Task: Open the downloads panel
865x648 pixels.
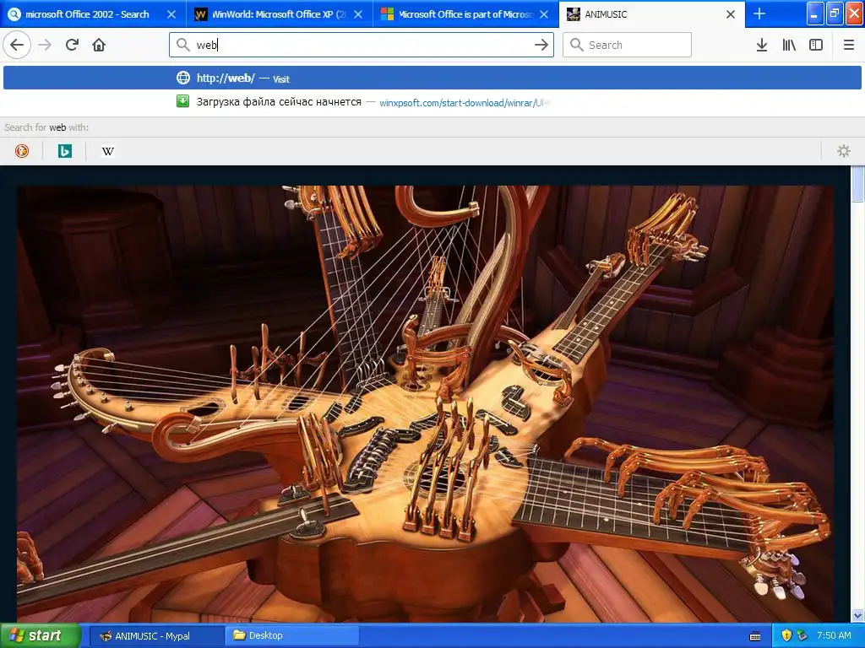Action: click(x=762, y=45)
